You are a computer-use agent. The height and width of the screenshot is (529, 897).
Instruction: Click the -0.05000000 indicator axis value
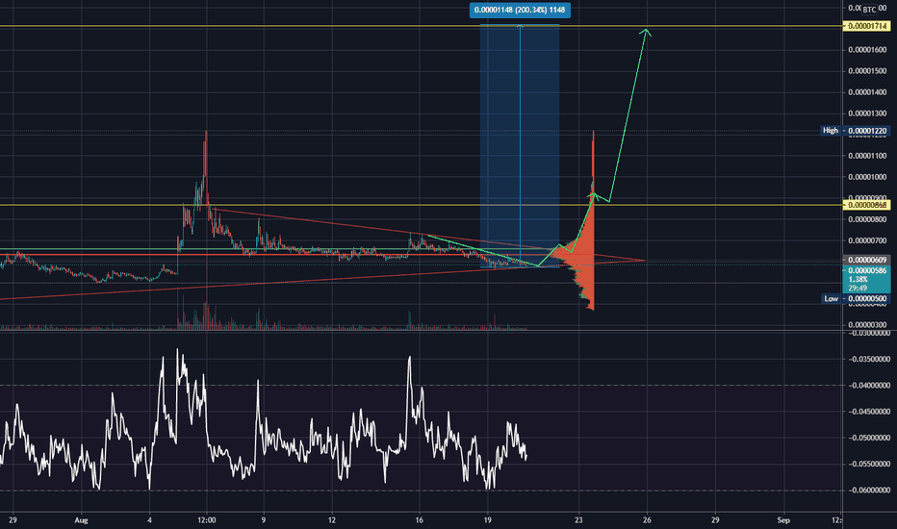coord(868,438)
